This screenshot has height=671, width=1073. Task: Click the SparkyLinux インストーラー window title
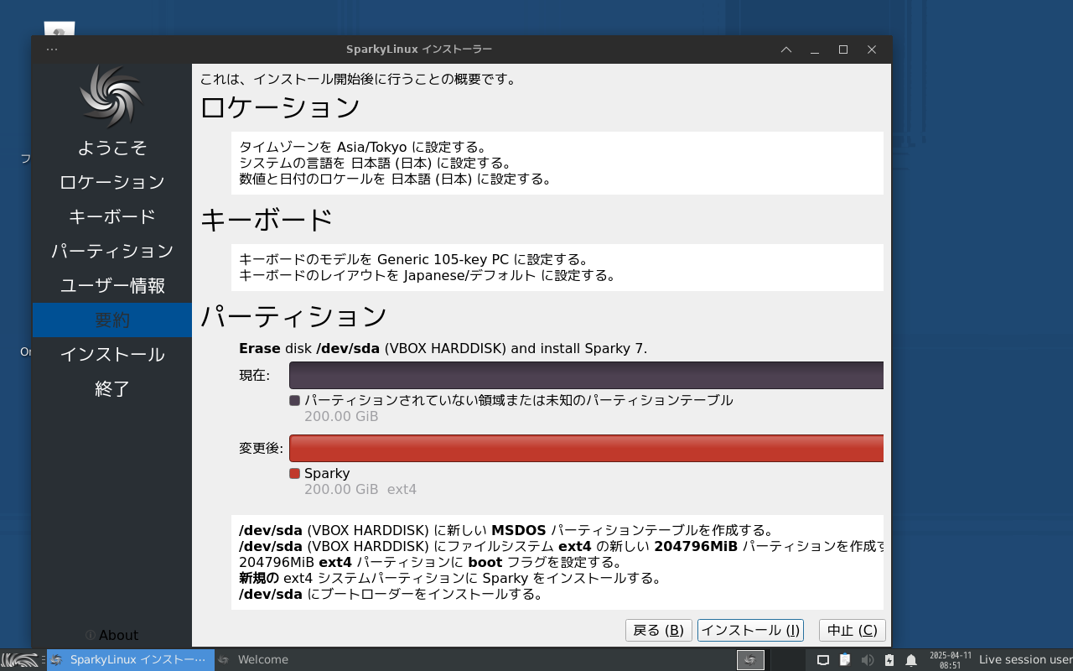click(419, 49)
